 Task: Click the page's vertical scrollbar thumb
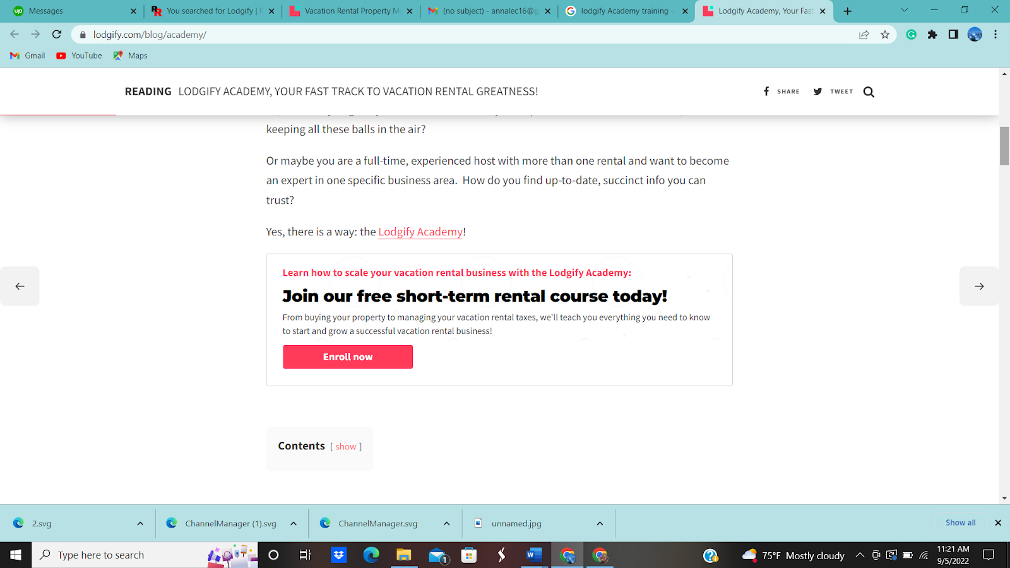(1004, 146)
